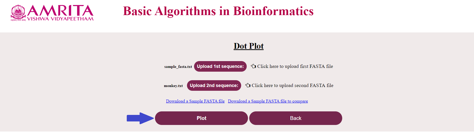Open the Sample FASTA file to compare link
The width and height of the screenshot is (474, 132).
268,101
